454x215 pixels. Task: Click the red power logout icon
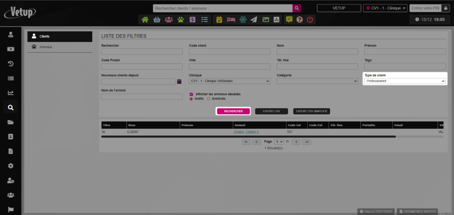(x=310, y=19)
